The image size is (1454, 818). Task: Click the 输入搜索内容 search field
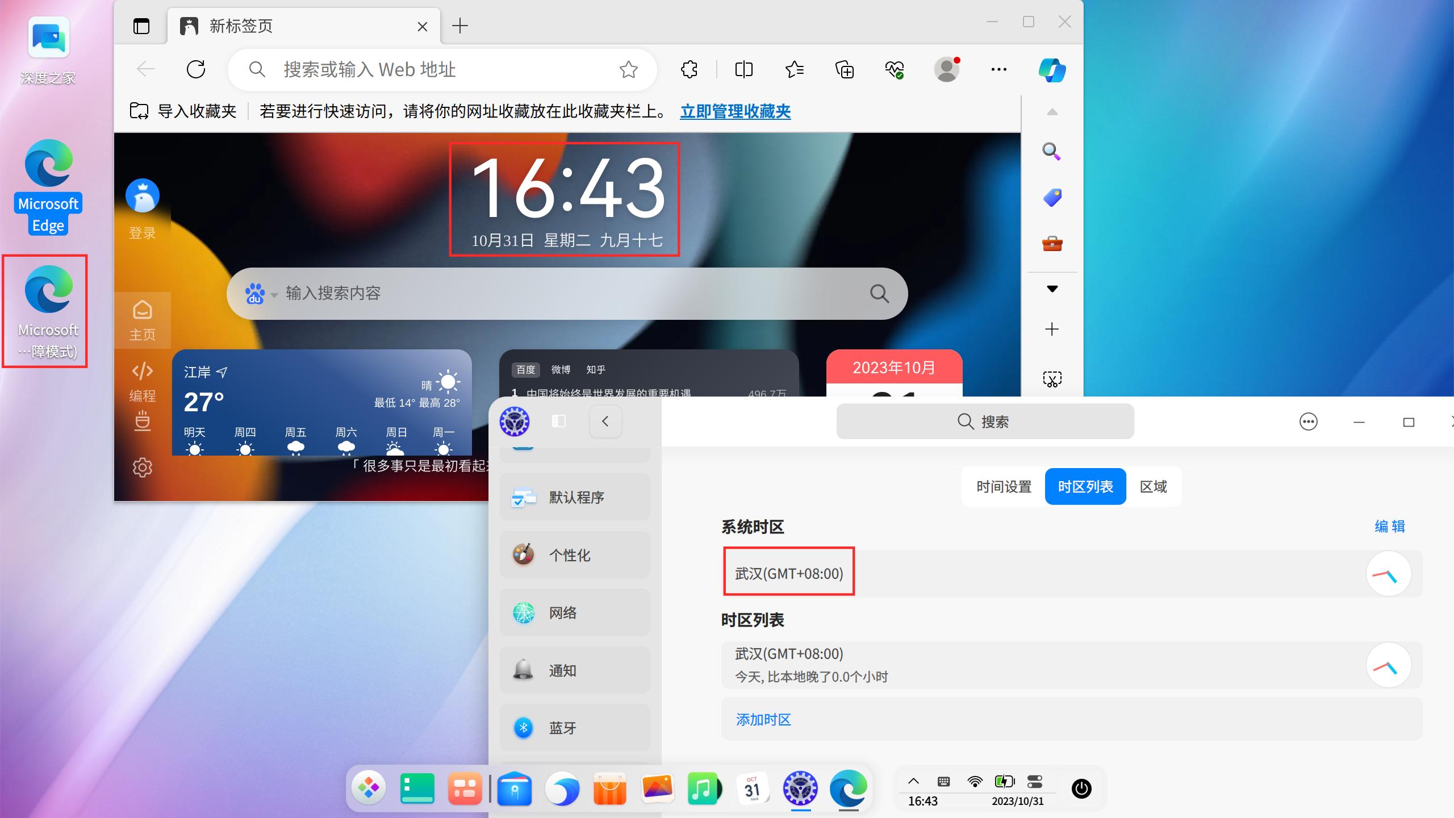(x=511, y=294)
